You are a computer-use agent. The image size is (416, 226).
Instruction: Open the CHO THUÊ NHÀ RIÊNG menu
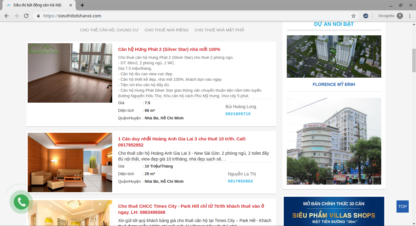(167, 30)
